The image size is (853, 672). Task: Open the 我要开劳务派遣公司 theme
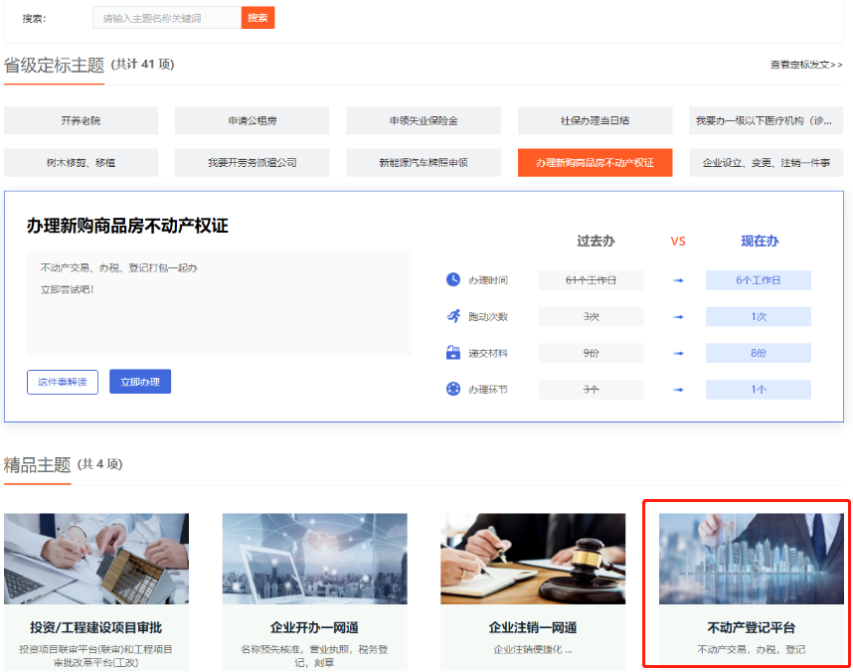(253, 162)
